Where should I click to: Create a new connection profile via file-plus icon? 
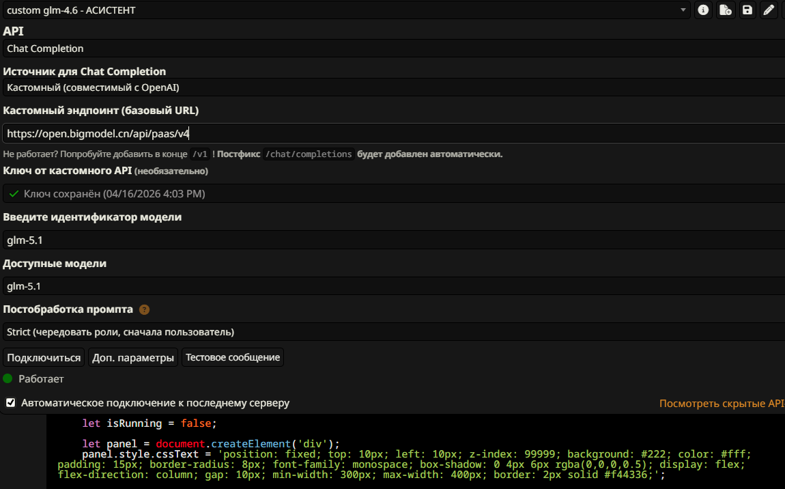[726, 10]
